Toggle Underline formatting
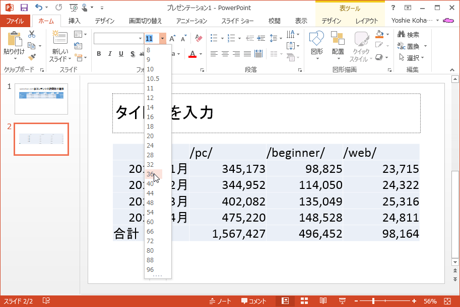The height and width of the screenshot is (307, 460). coord(121,54)
